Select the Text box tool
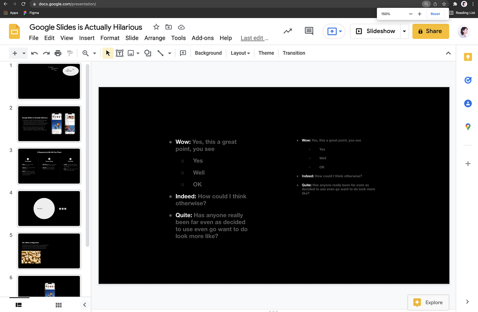 (119, 53)
